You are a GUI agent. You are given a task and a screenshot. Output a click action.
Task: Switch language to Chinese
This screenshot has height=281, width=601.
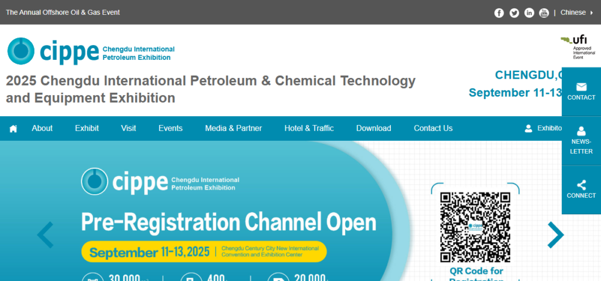pyautogui.click(x=576, y=13)
